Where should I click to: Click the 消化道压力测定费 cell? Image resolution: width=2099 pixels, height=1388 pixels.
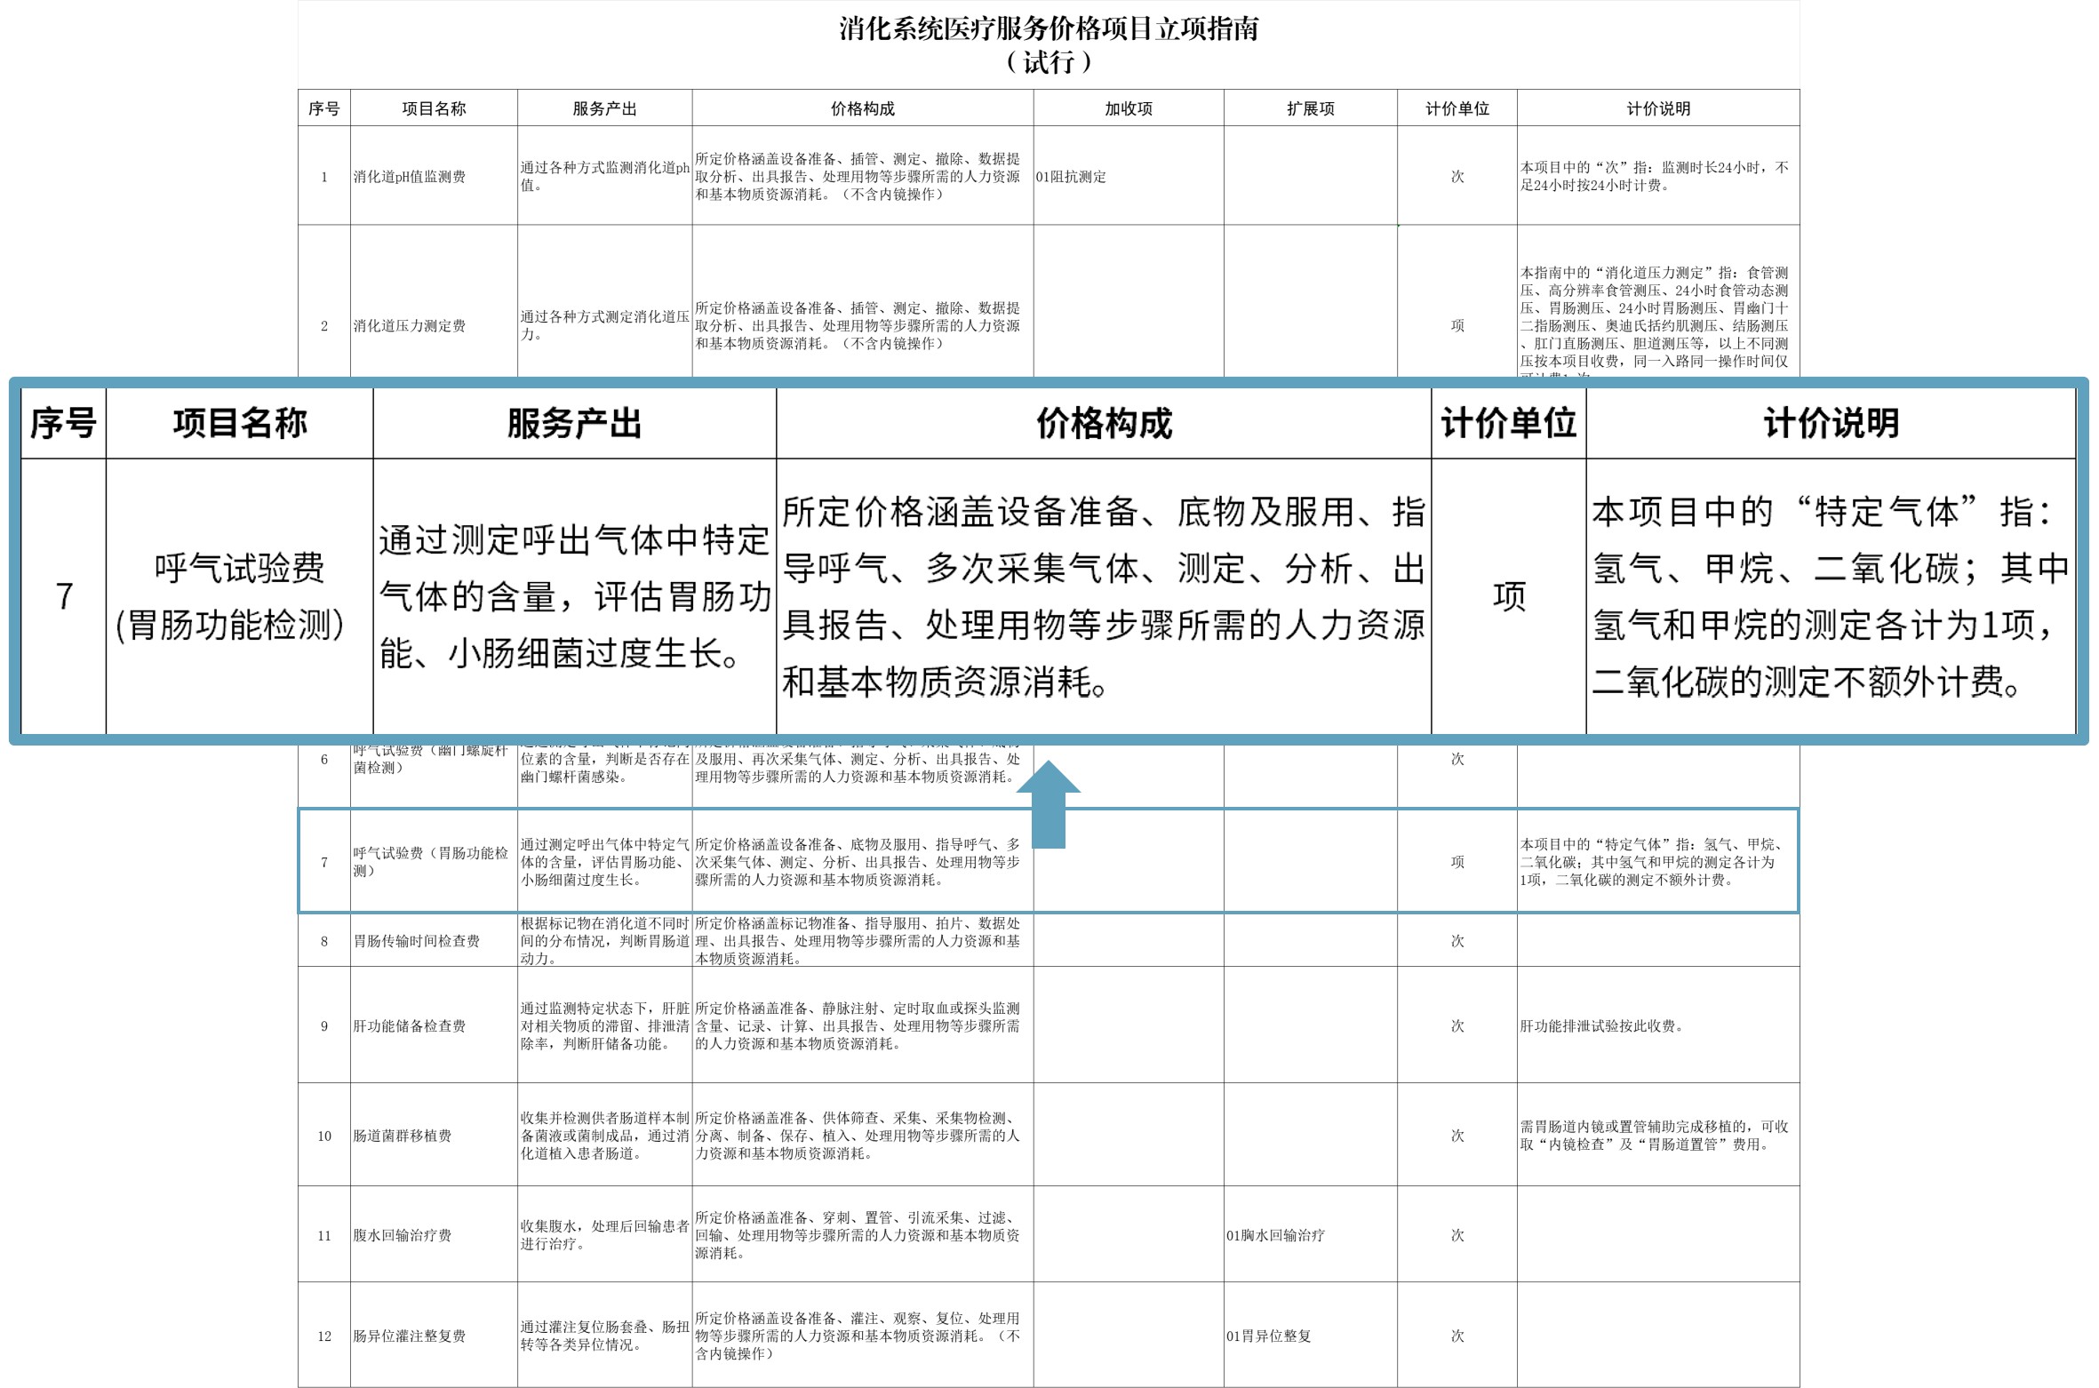[410, 326]
